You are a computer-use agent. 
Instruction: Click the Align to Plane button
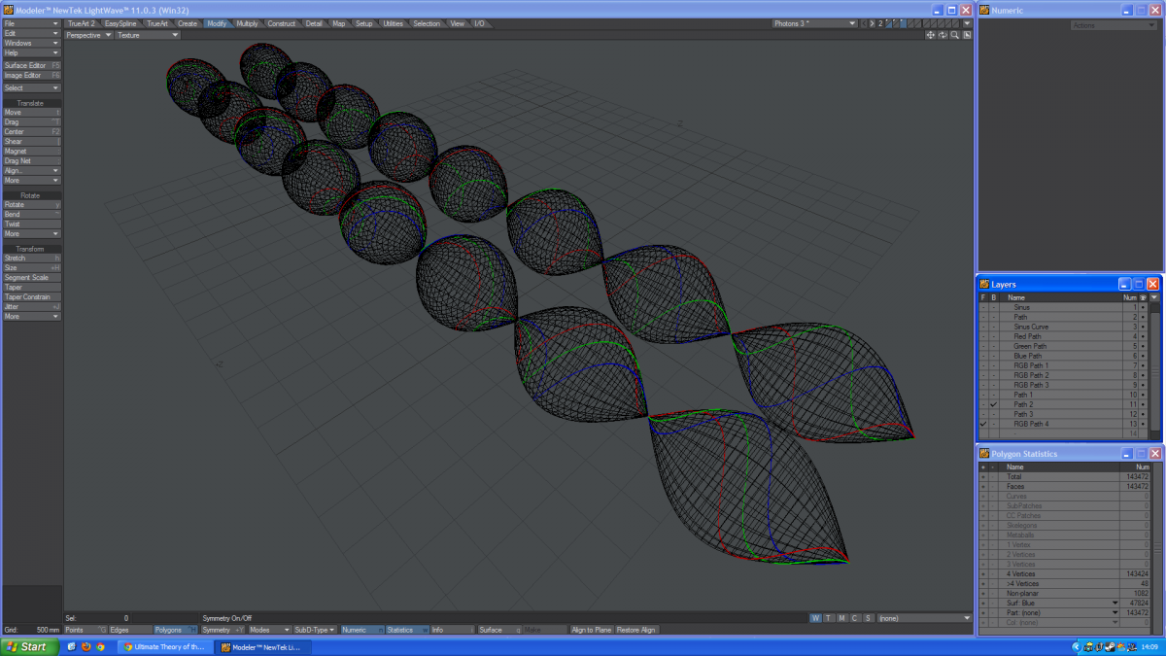tap(591, 630)
